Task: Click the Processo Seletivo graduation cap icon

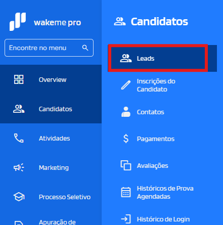Action: 19,197
